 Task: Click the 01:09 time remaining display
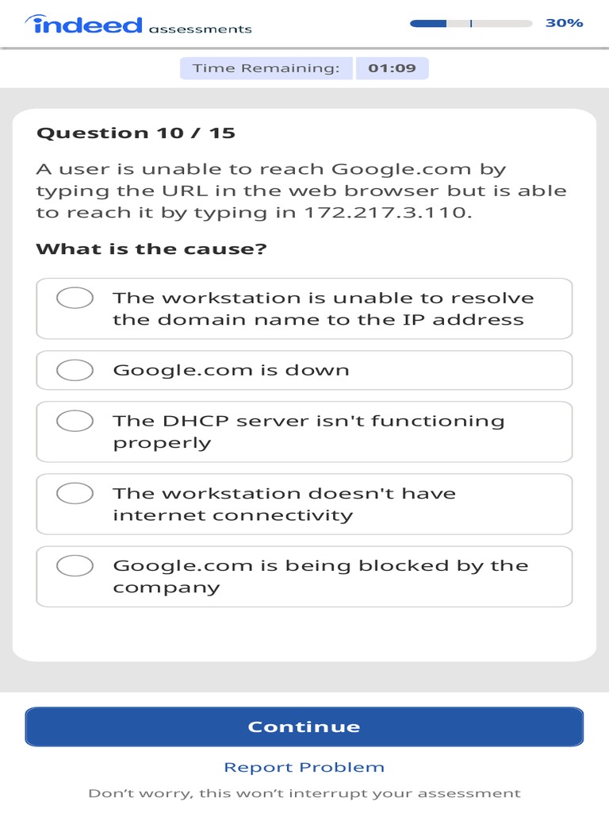[x=392, y=68]
